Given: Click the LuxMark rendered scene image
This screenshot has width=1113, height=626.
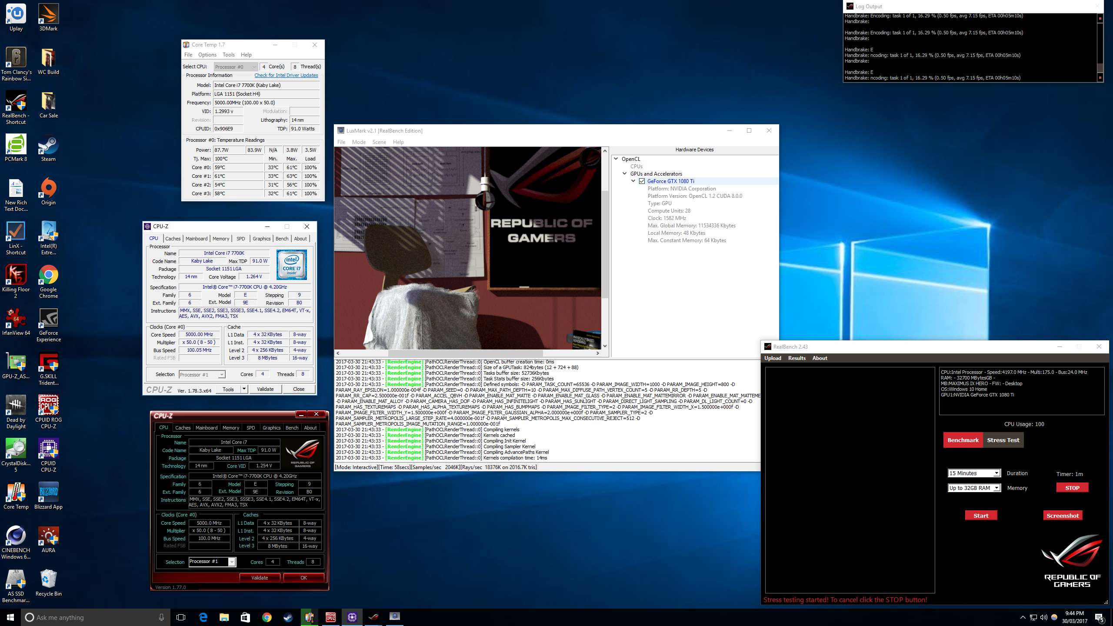Looking at the screenshot, I should [x=468, y=248].
